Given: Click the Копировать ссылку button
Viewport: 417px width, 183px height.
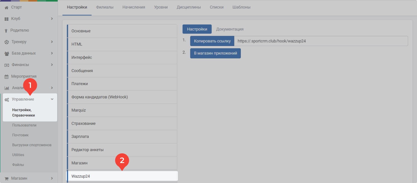Looking at the screenshot, I should (212, 41).
